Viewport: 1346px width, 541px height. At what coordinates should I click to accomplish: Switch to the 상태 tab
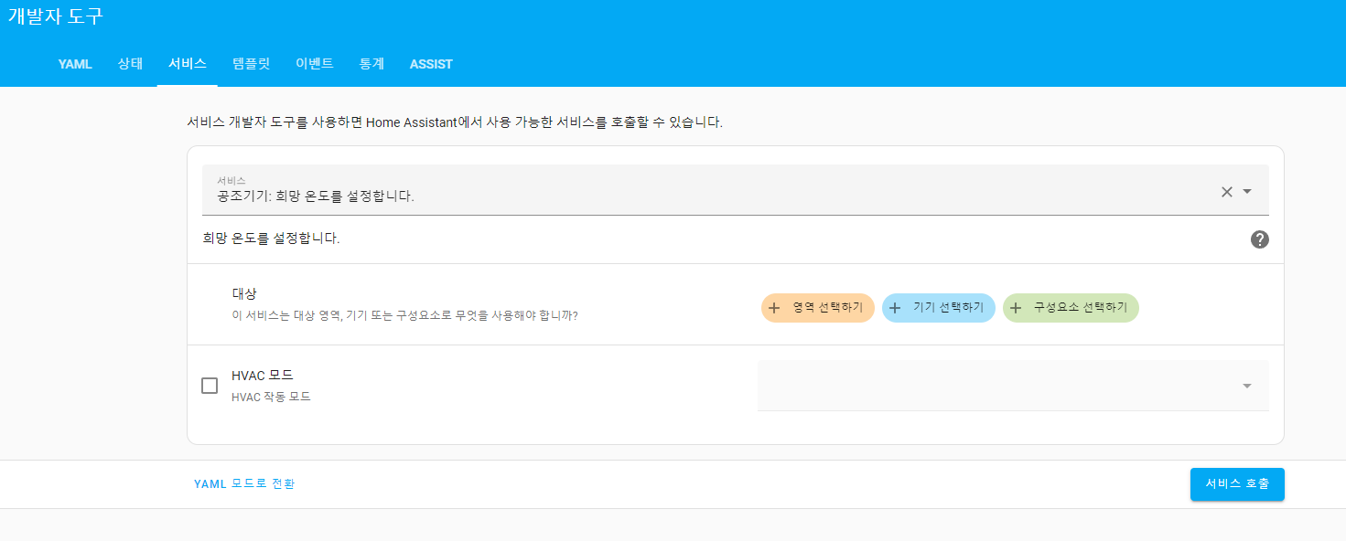[130, 64]
